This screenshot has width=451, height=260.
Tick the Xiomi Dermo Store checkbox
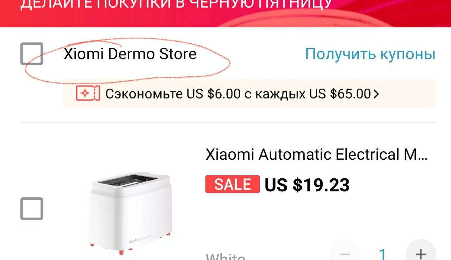pos(32,54)
